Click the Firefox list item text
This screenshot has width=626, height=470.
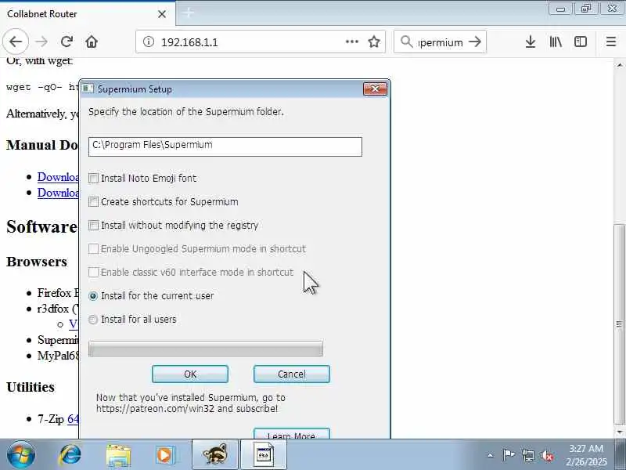point(58,293)
